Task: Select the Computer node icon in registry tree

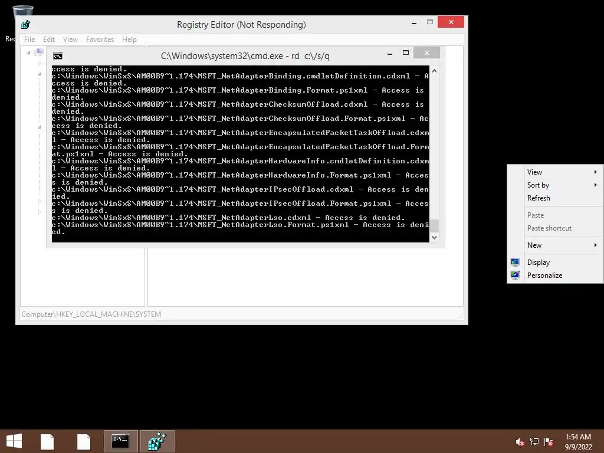Action: [40, 52]
